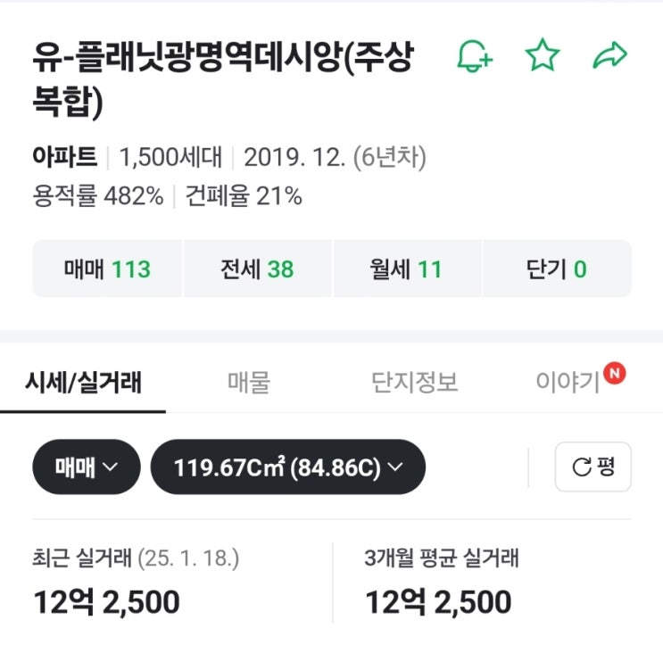Viewport: 663px width, 645px height.
Task: Show the 38 전세 listings
Action: point(257,269)
